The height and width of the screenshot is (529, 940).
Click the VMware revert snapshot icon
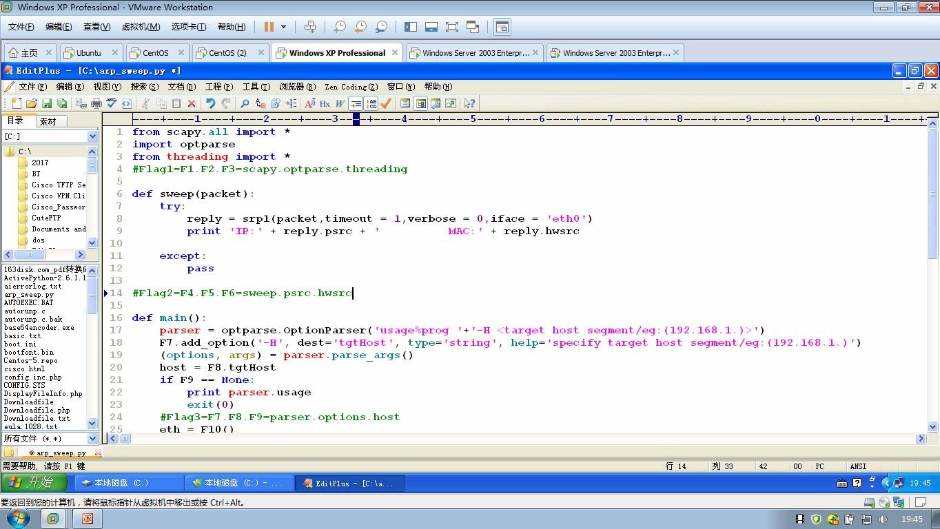coord(360,27)
